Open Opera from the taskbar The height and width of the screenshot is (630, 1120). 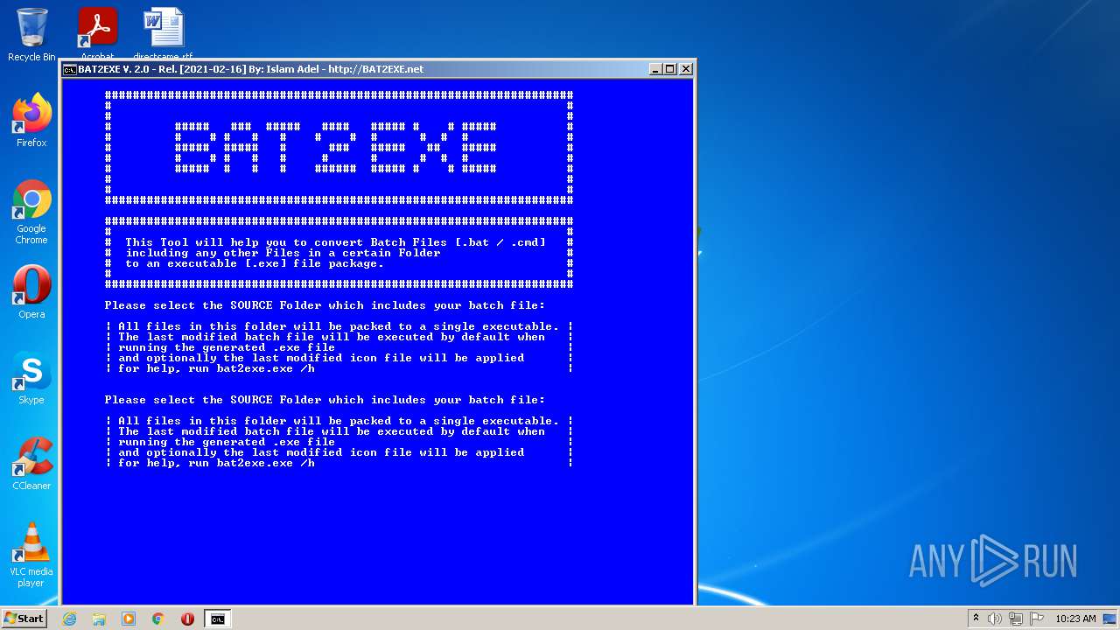pyautogui.click(x=187, y=619)
